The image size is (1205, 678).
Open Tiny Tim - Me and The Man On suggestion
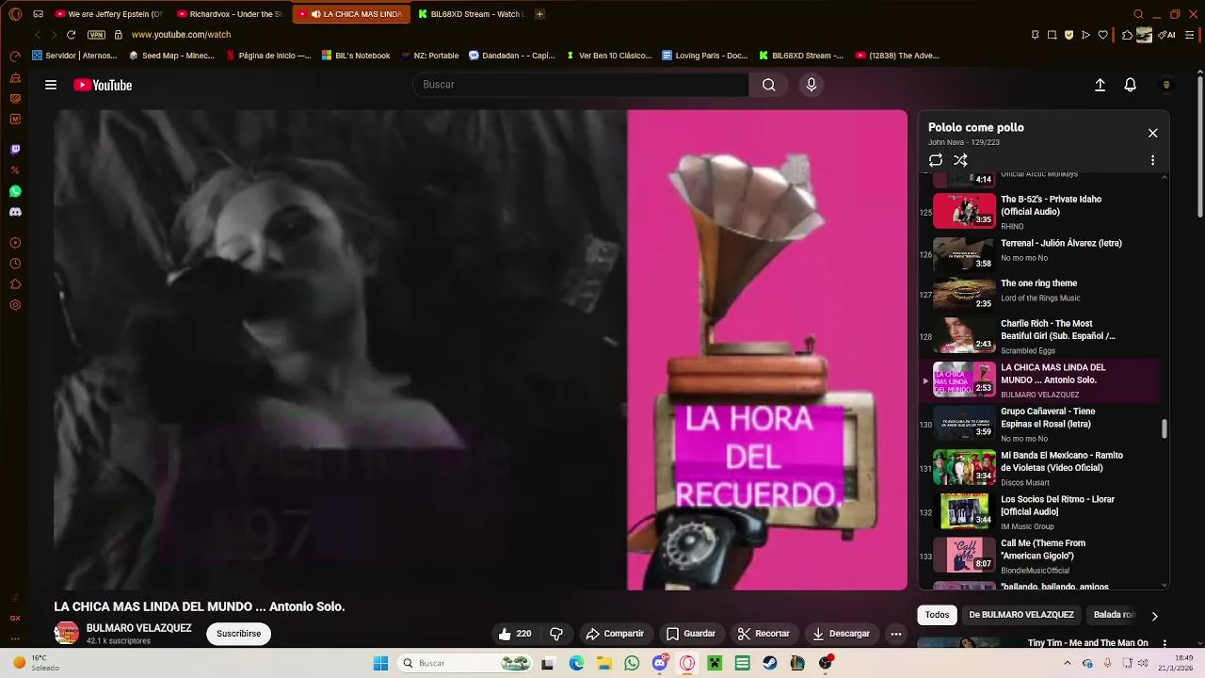coord(1087,643)
